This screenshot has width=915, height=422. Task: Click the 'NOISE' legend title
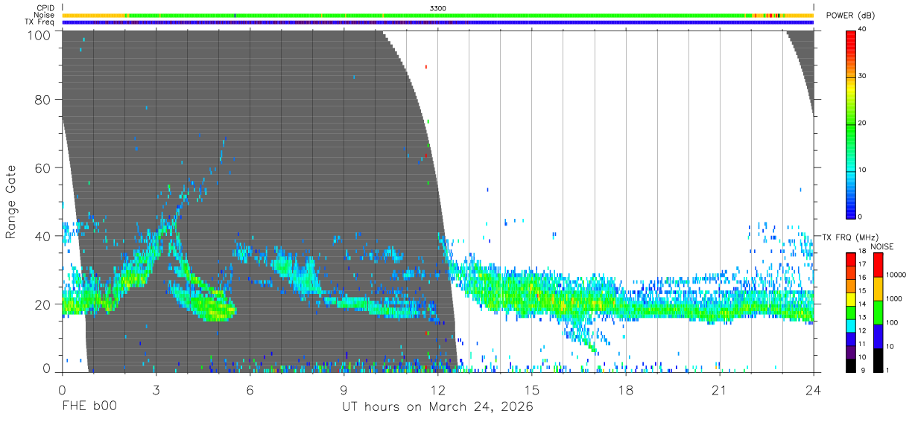[x=884, y=246]
